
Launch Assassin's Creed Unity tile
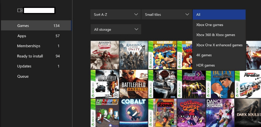(x=134, y=55)
